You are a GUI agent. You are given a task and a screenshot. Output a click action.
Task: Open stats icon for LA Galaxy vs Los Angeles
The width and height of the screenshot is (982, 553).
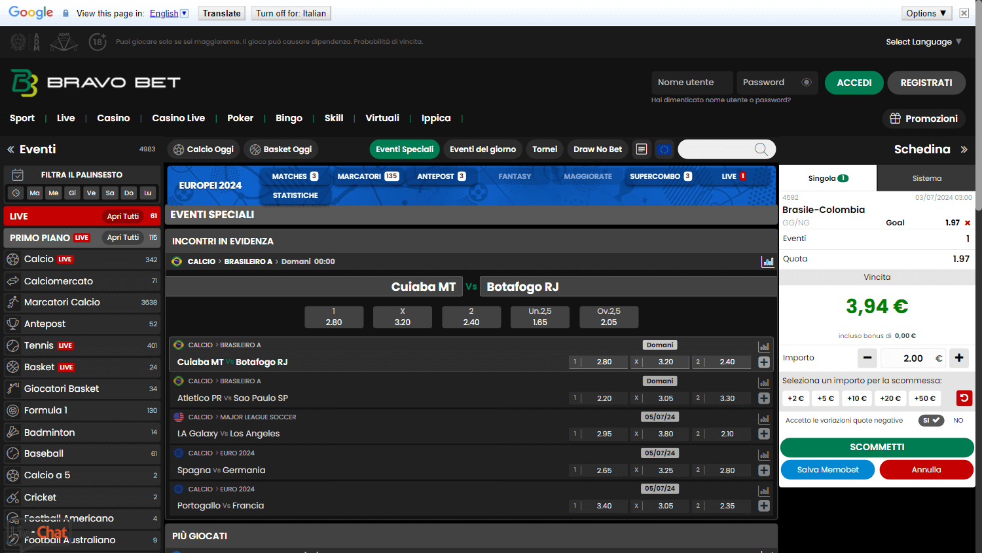click(763, 419)
